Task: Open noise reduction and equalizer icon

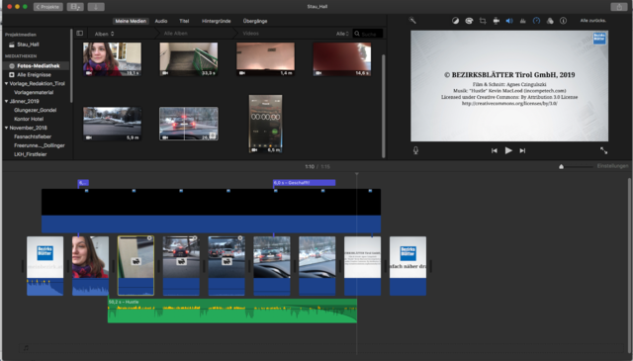Action: 523,21
